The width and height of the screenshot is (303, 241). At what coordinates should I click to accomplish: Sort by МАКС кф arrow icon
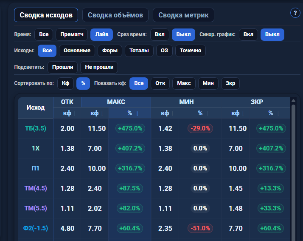tap(102, 113)
